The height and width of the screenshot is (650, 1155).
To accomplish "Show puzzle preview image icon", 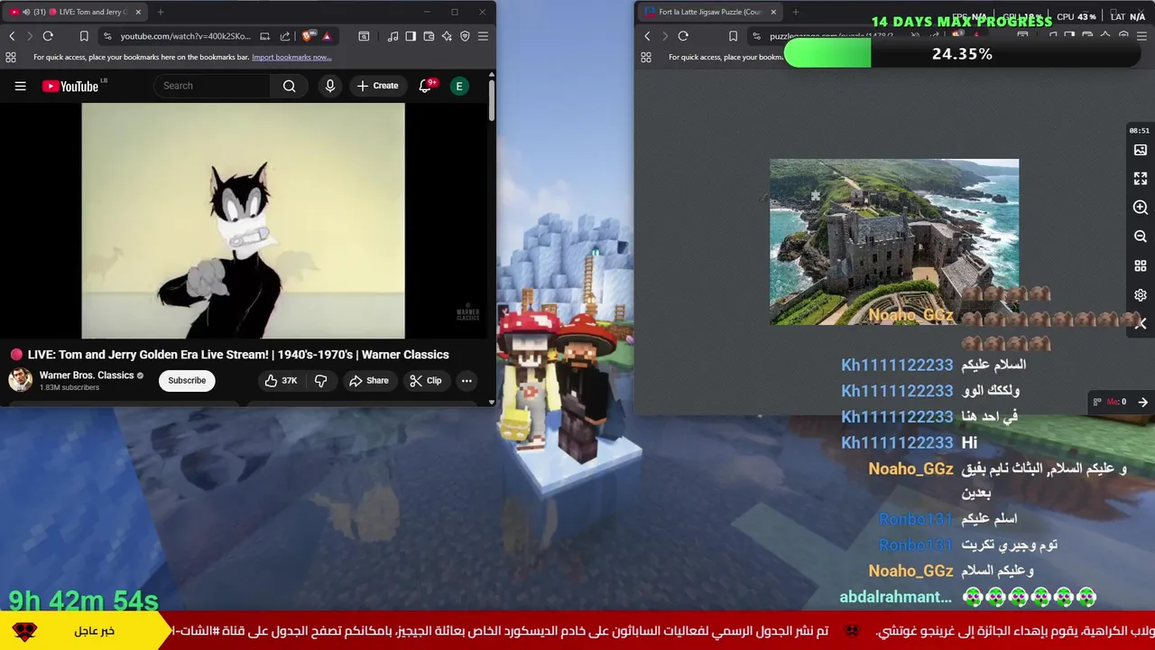I will (x=1141, y=150).
